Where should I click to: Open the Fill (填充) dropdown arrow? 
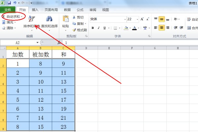click(x=15, y=22)
